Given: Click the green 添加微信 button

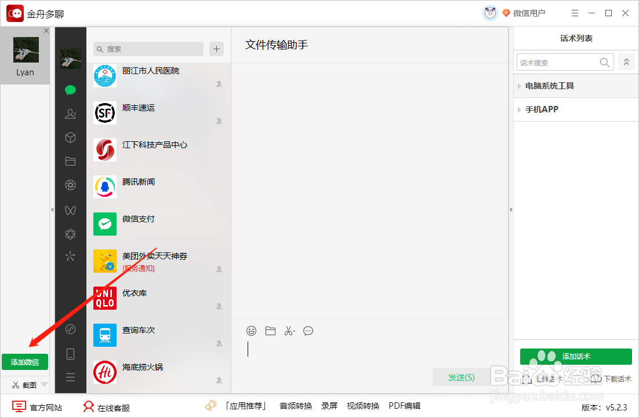Looking at the screenshot, I should [x=25, y=362].
